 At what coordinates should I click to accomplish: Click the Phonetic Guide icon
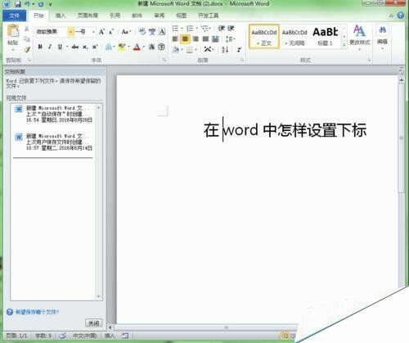[x=152, y=32]
